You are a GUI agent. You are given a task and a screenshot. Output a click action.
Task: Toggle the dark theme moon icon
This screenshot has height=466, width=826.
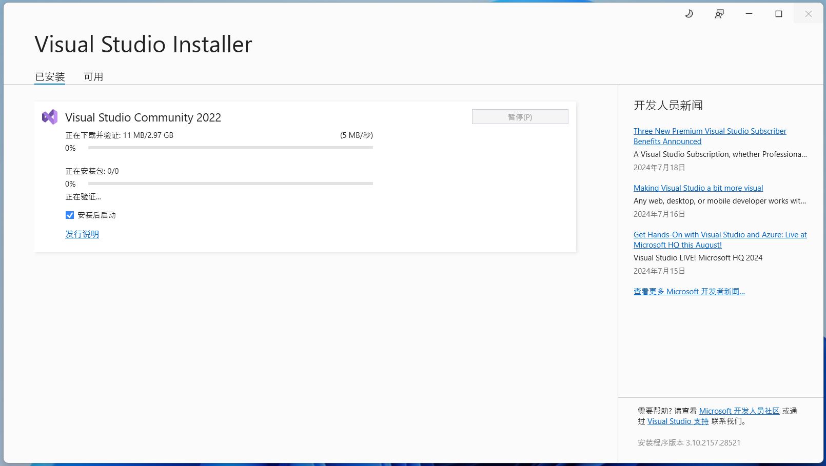coord(689,14)
